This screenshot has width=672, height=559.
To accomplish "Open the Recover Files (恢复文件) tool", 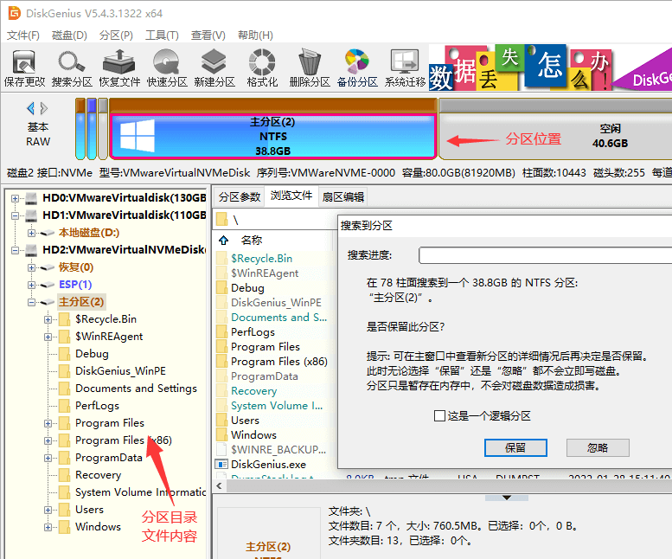I will coord(119,67).
